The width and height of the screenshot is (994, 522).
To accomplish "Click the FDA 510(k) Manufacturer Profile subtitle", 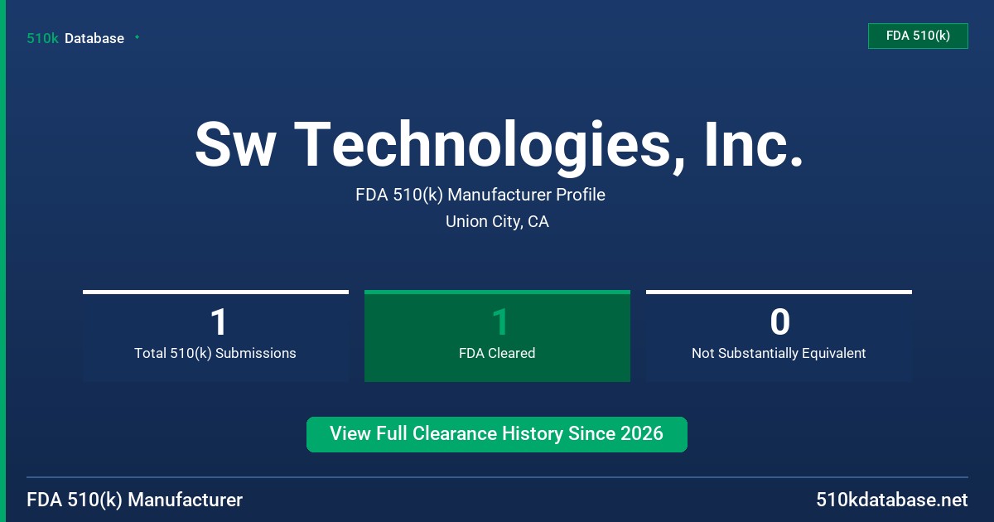I will point(480,196).
